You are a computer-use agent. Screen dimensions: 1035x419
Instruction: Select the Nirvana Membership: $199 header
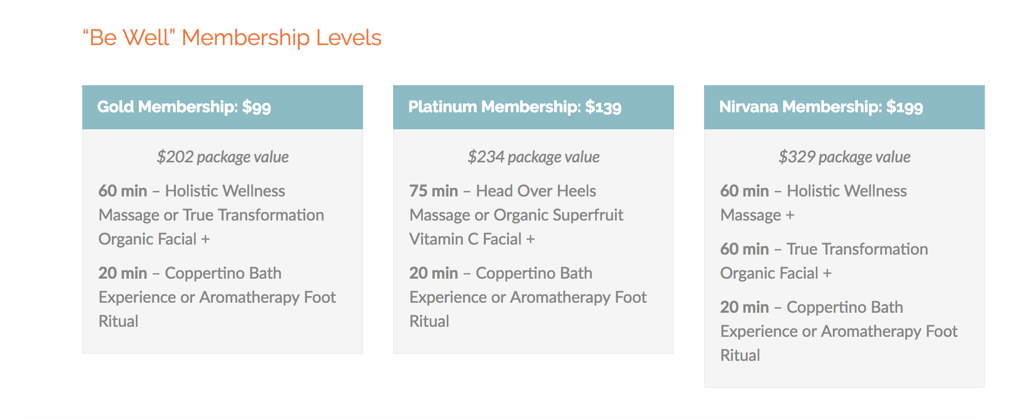(x=821, y=107)
